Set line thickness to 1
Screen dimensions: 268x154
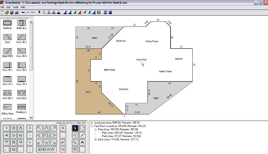click(x=44, y=12)
